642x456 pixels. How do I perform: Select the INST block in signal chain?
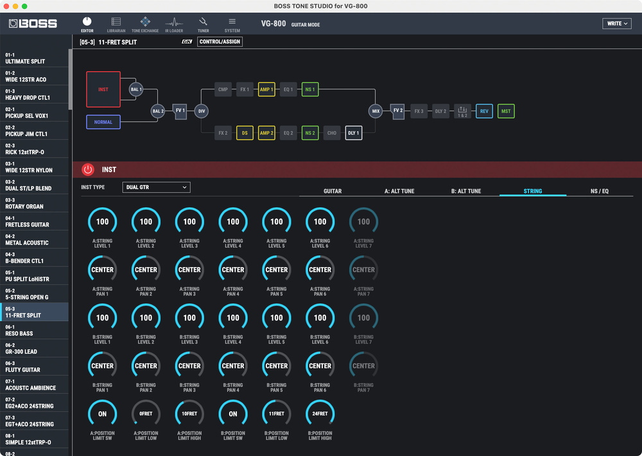click(103, 89)
